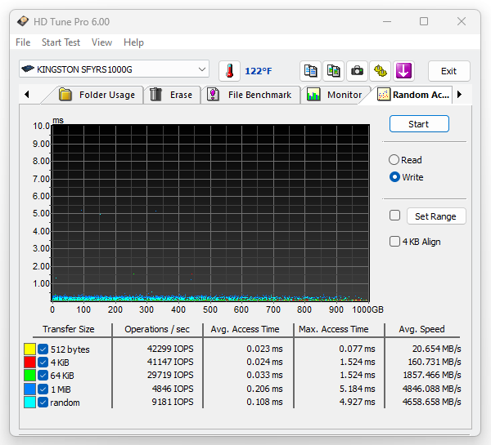Click the File Benchmark tab icon
The width and height of the screenshot is (491, 445).
(213, 95)
